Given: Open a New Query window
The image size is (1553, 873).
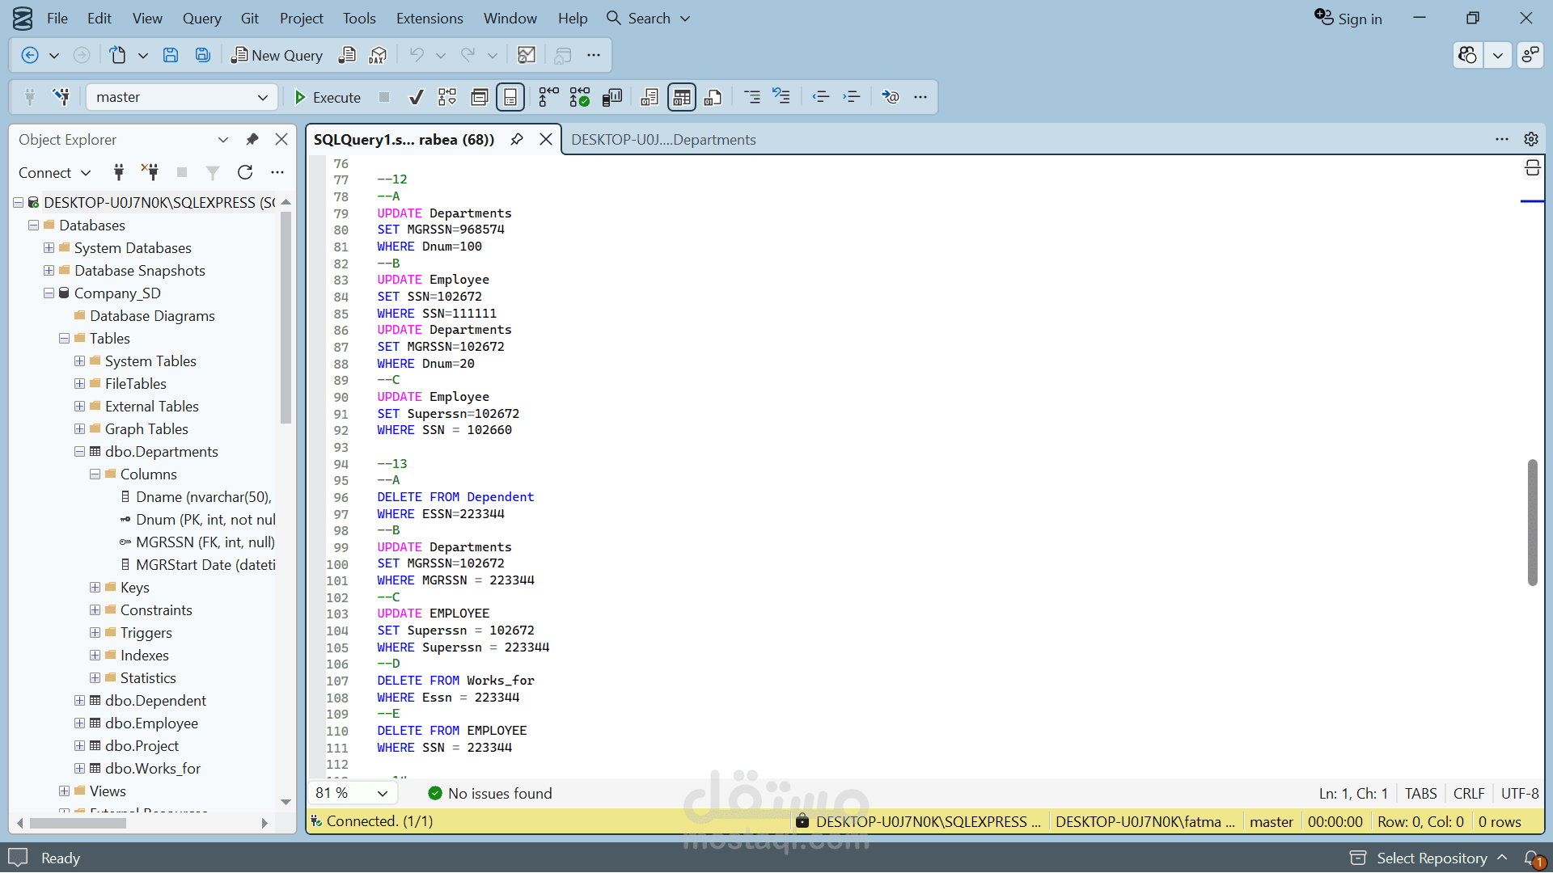Looking at the screenshot, I should 277,55.
